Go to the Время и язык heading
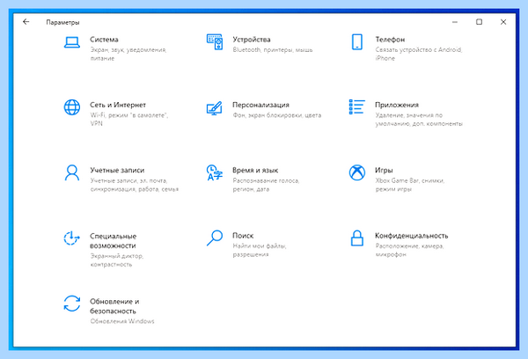 click(x=255, y=170)
